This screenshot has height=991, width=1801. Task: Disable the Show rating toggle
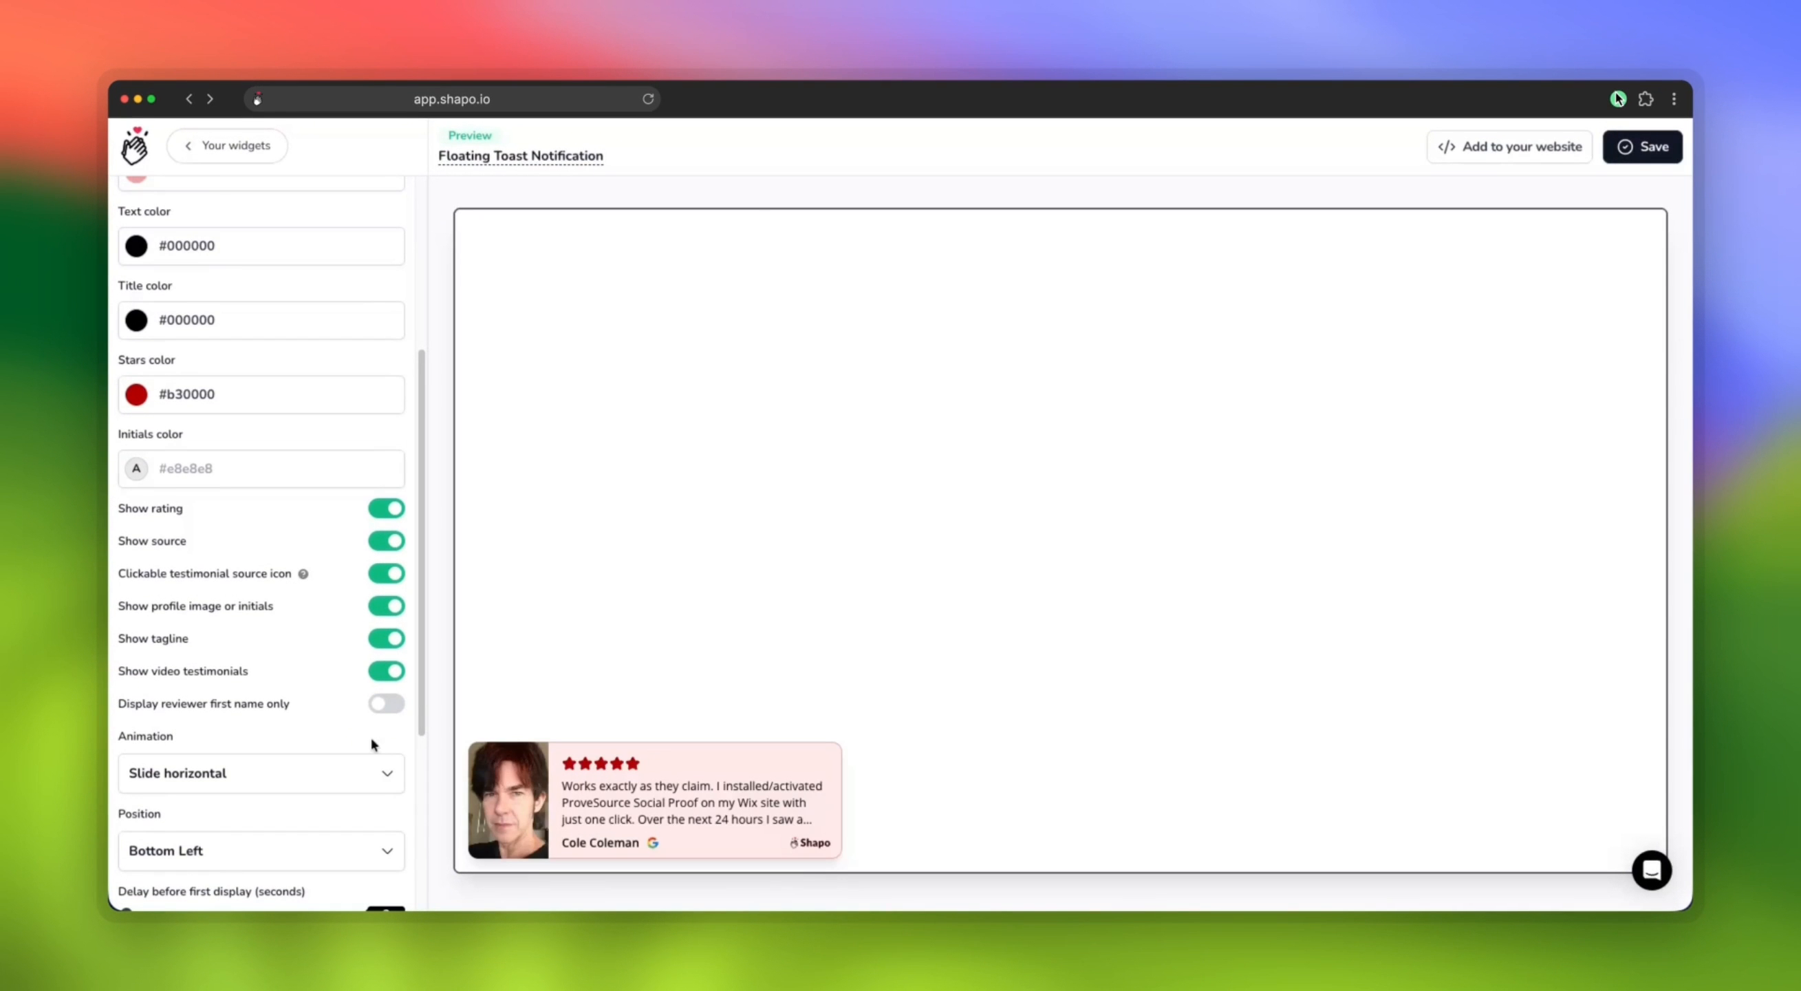point(386,508)
